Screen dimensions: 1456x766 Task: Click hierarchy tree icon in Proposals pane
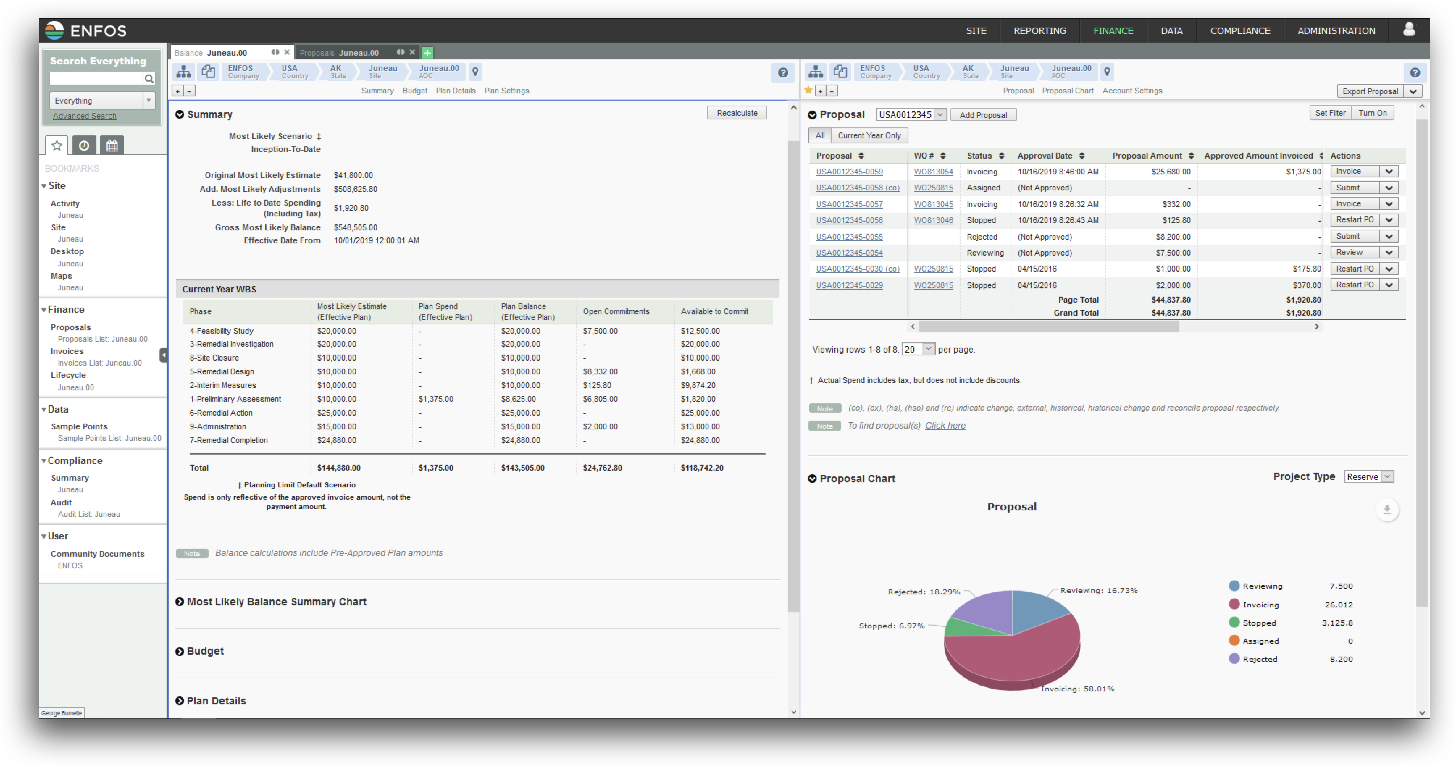(x=816, y=72)
